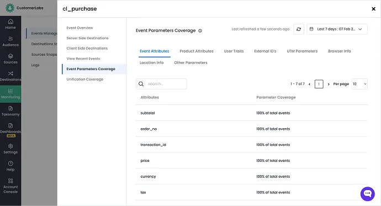The image size is (381, 206).
Task: Go to previous page arrow
Action: 309,84
